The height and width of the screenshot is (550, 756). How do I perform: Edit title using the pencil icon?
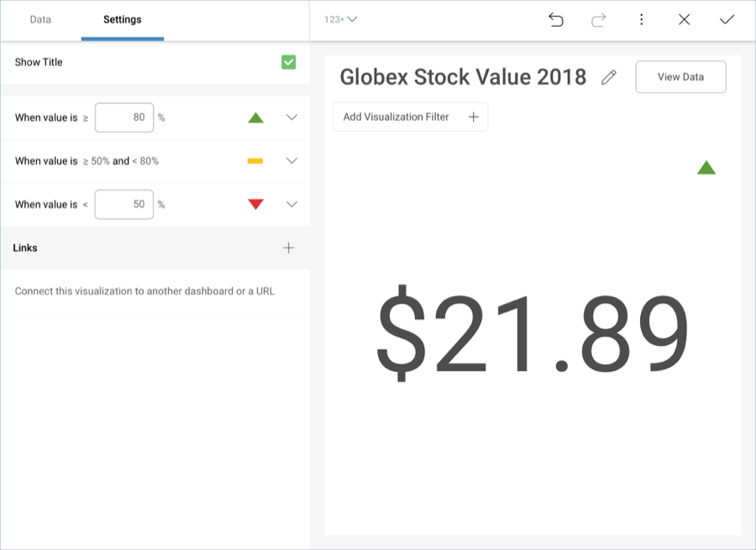(609, 77)
